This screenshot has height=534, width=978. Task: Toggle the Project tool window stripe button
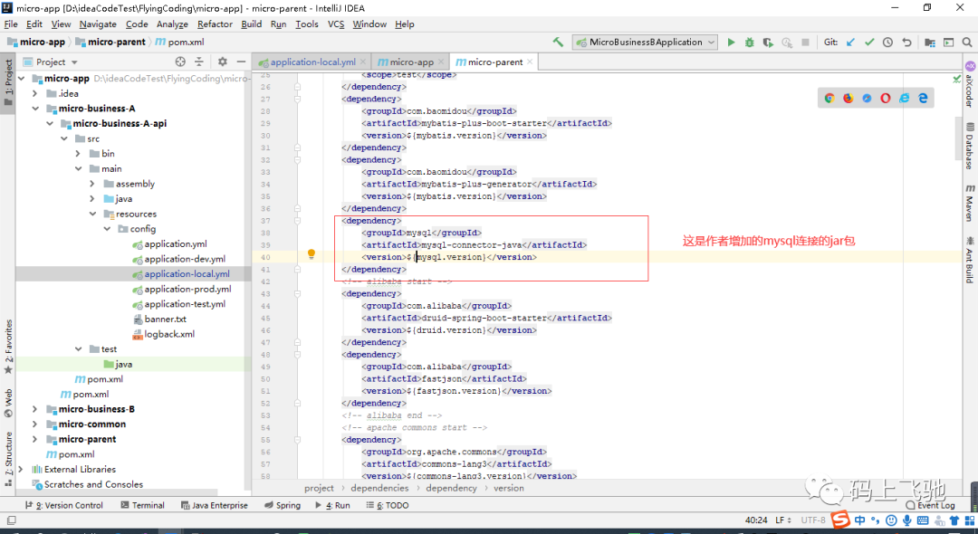coord(8,82)
